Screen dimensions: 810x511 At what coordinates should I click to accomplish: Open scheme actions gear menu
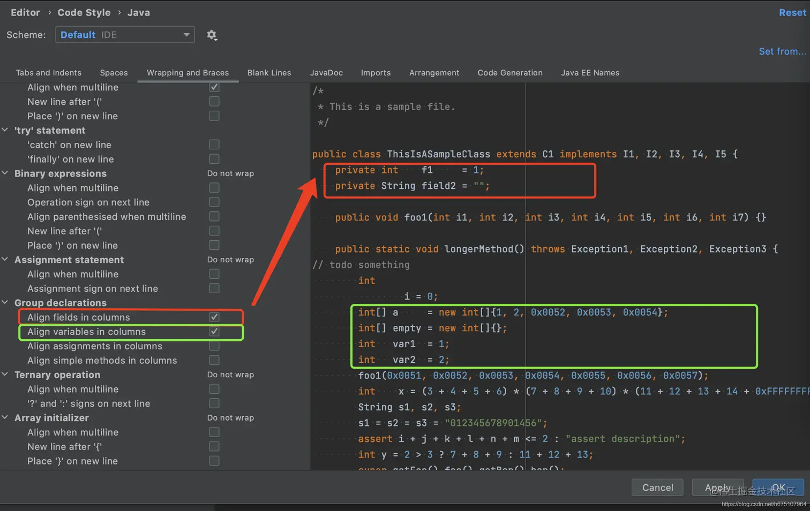(x=212, y=35)
